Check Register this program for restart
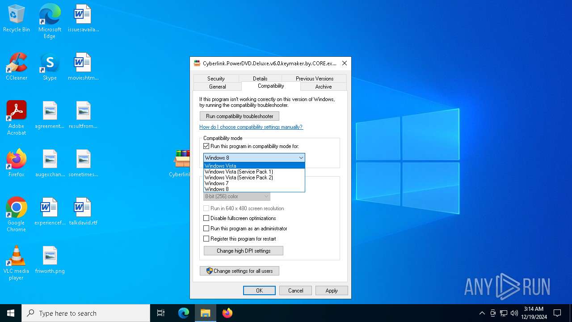The height and width of the screenshot is (322, 572). [206, 239]
